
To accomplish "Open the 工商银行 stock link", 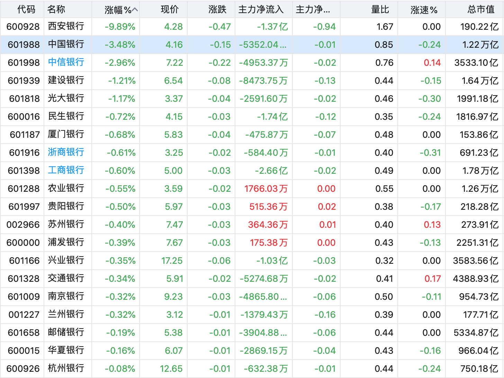I will click(x=66, y=170).
